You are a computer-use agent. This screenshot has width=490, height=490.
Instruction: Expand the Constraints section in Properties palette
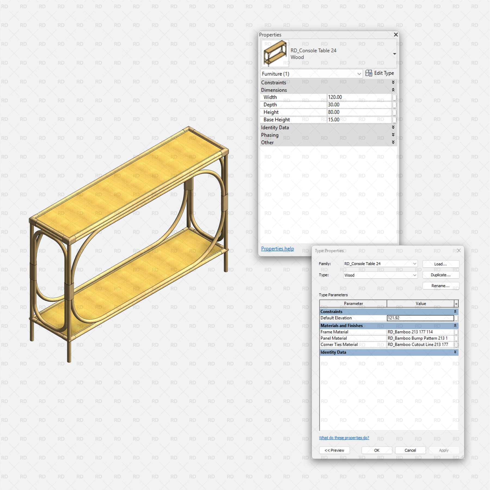click(x=393, y=82)
